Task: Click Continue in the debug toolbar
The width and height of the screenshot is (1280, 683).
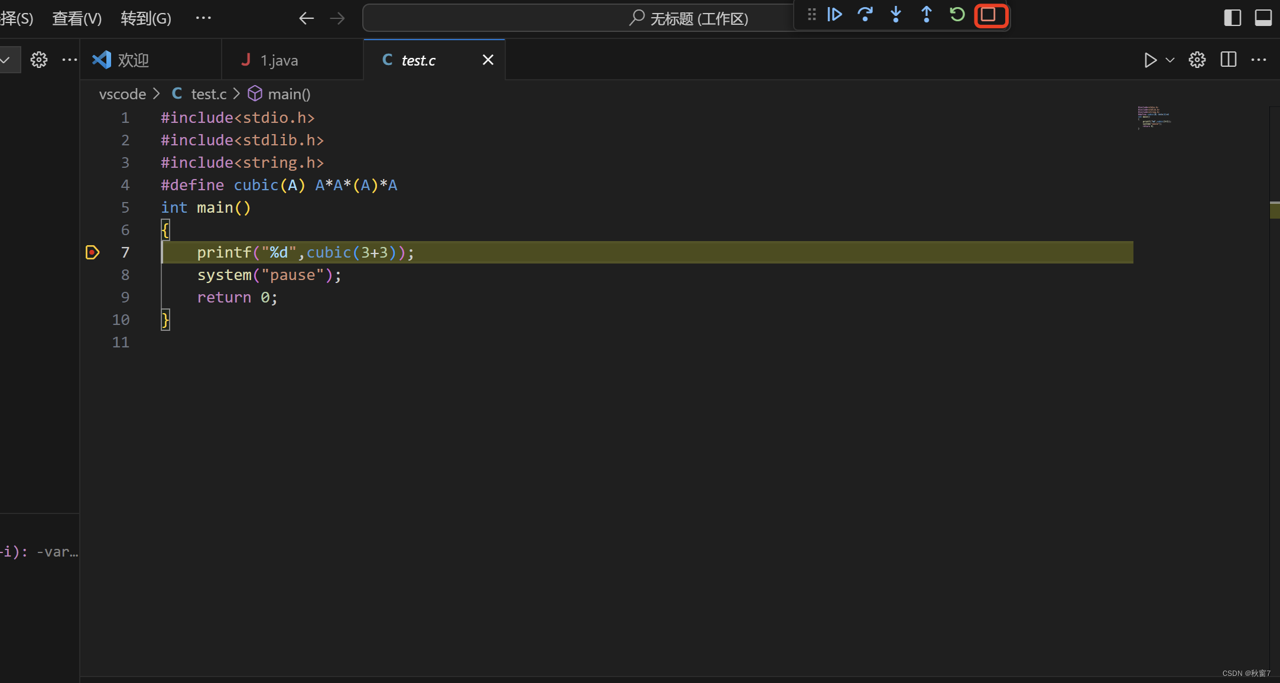Action: [835, 15]
